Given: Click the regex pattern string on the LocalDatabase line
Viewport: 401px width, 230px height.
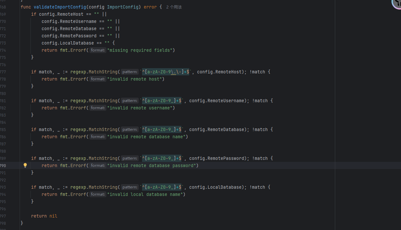Looking at the screenshot, I should [x=162, y=187].
